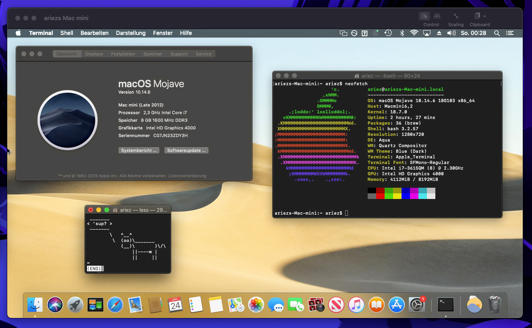Open the Bearbeiten menu
This screenshot has height=328, width=532.
click(x=95, y=33)
